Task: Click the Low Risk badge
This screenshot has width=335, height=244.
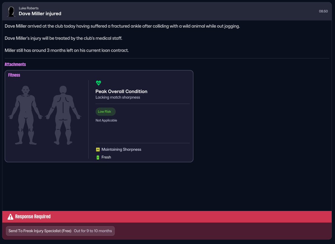Action: pyautogui.click(x=105, y=112)
